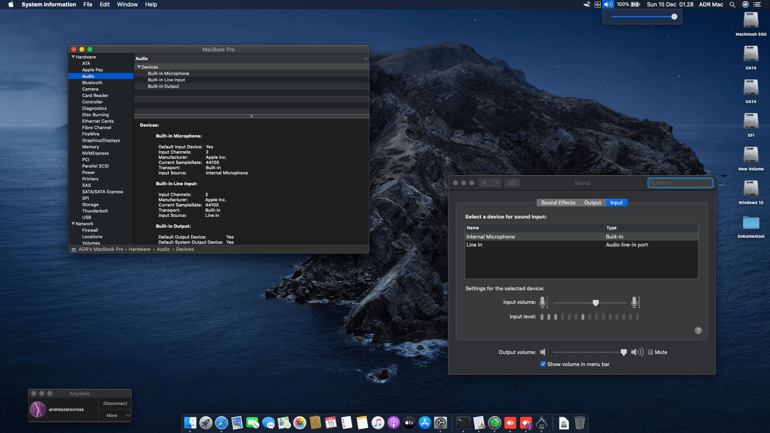770x433 pixels.
Task: Click the Show All preferences grid icon
Action: pos(512,182)
